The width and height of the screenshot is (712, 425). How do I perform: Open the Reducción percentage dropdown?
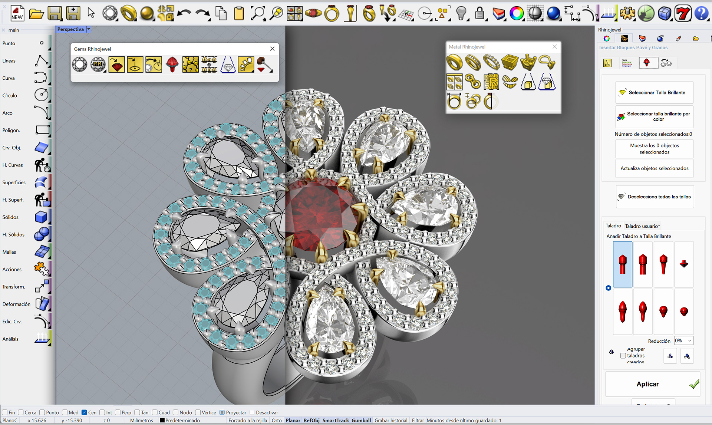tap(683, 341)
